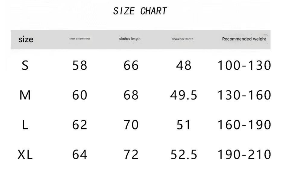This screenshot has width=290, height=170.
Task: Click the M size row label
Action: click(x=25, y=96)
